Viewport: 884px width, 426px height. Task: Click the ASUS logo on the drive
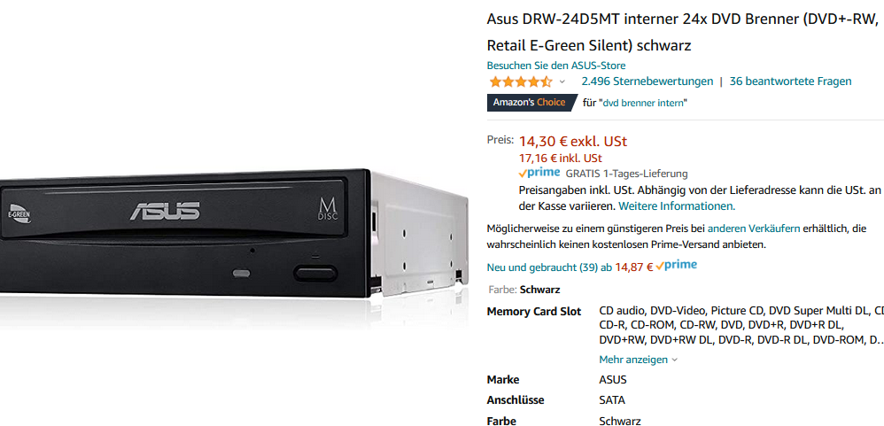pos(165,211)
